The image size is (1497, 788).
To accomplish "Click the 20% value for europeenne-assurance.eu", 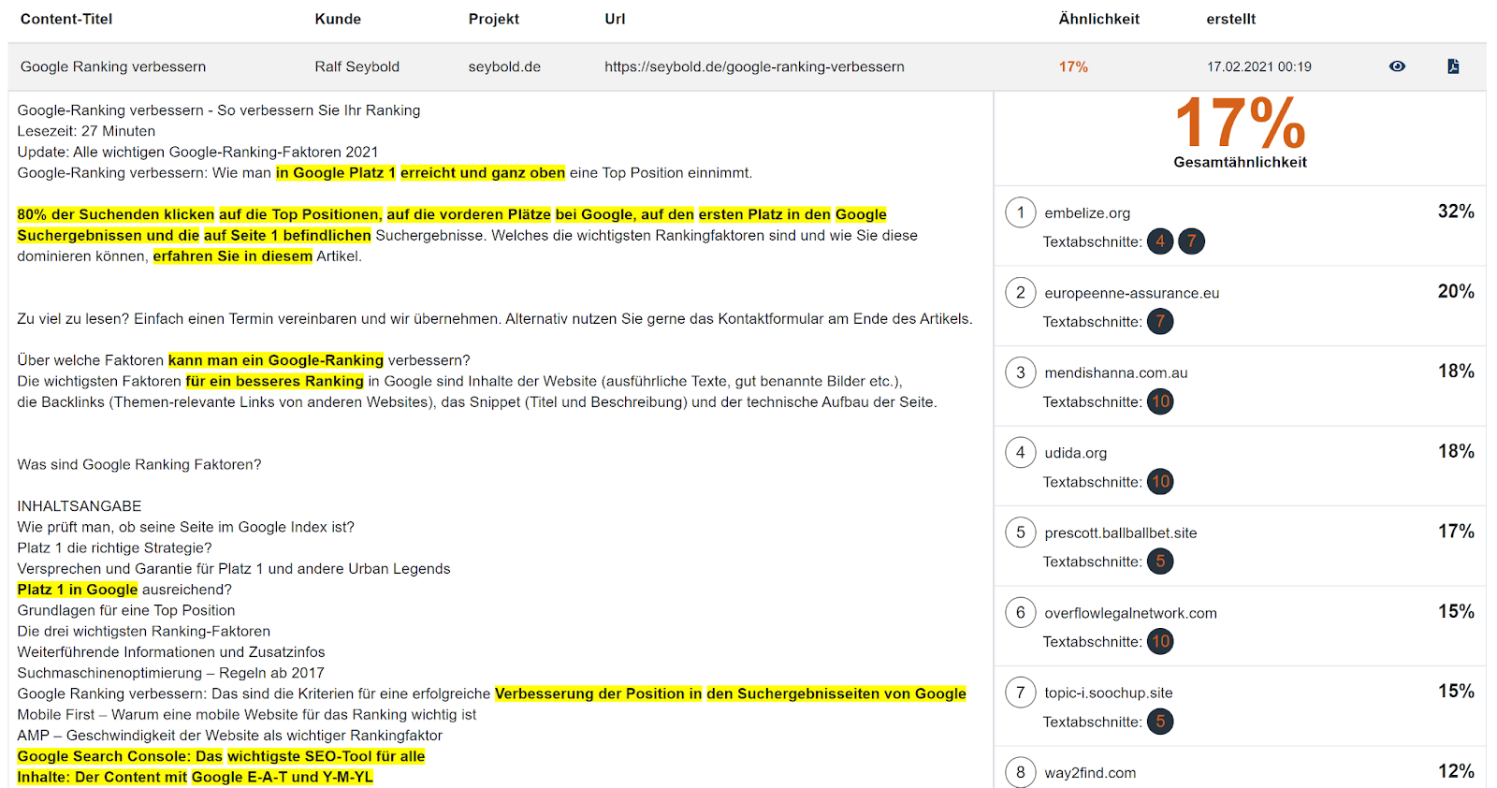I will tap(1456, 291).
